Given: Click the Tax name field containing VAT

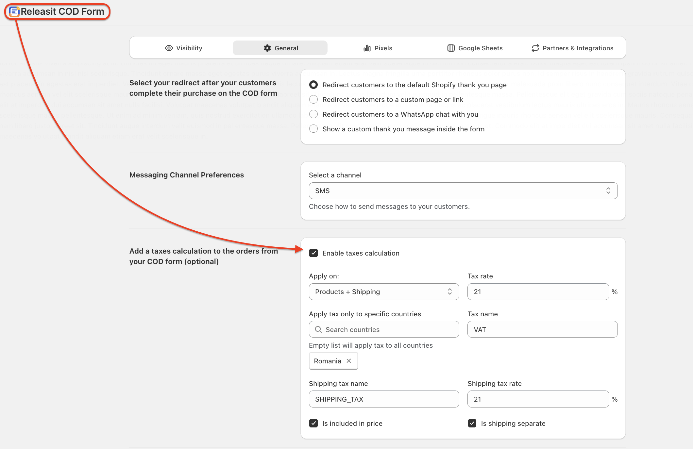Looking at the screenshot, I should (542, 329).
